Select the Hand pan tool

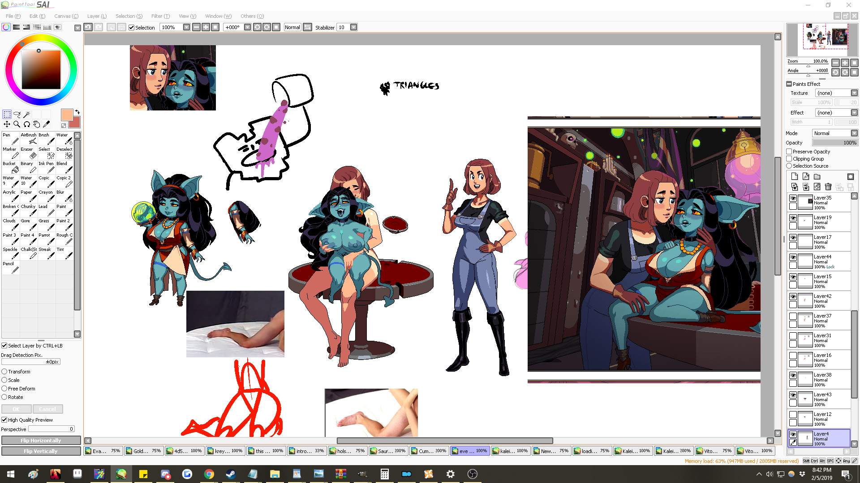click(37, 124)
